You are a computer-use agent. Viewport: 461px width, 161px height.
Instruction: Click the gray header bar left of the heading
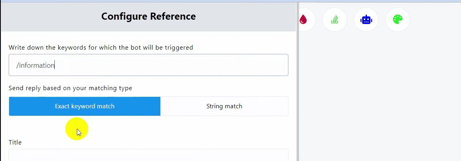47,17
